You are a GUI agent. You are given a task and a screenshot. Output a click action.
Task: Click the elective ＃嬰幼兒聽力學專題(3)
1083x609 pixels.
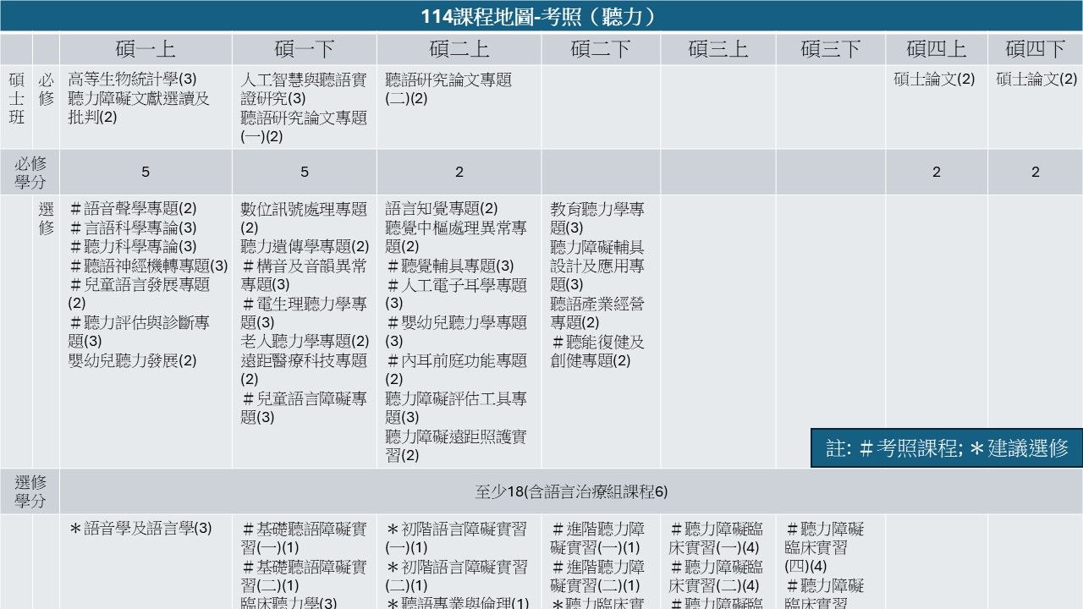tap(456, 332)
